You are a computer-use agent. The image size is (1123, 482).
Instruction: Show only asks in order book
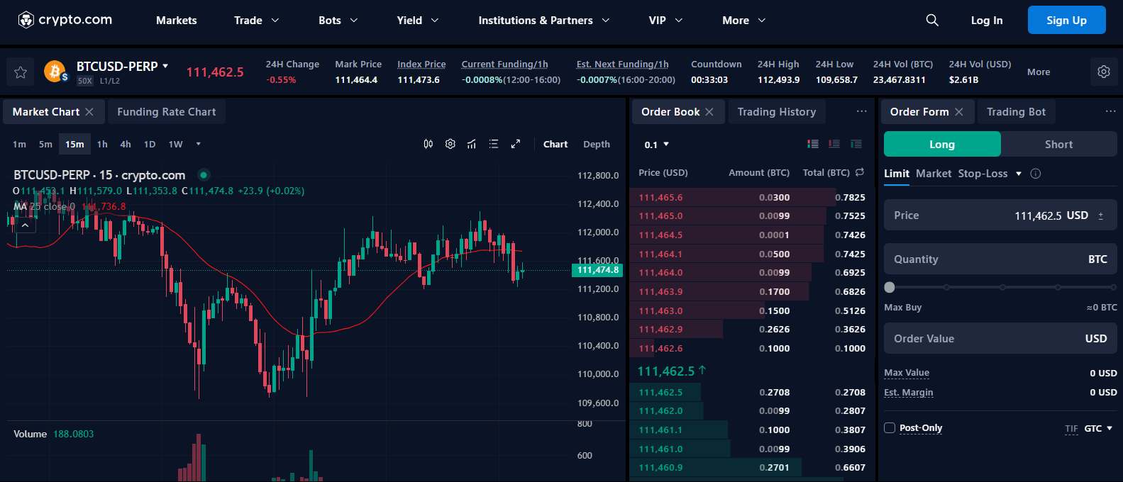[834, 144]
